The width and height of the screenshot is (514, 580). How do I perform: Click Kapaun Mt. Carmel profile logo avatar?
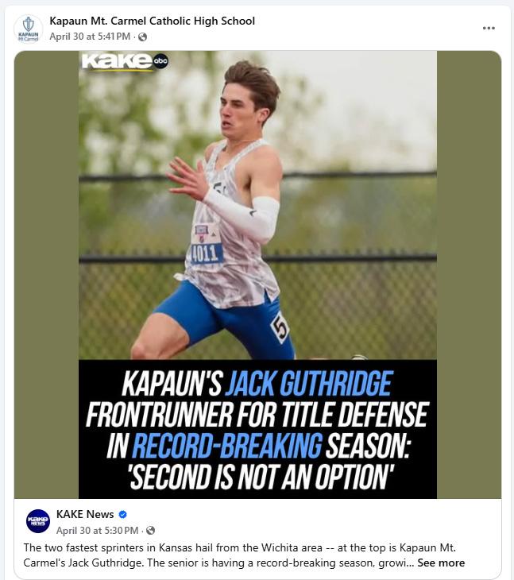[x=28, y=28]
